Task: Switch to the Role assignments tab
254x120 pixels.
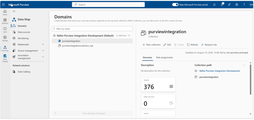Action: click(x=164, y=57)
